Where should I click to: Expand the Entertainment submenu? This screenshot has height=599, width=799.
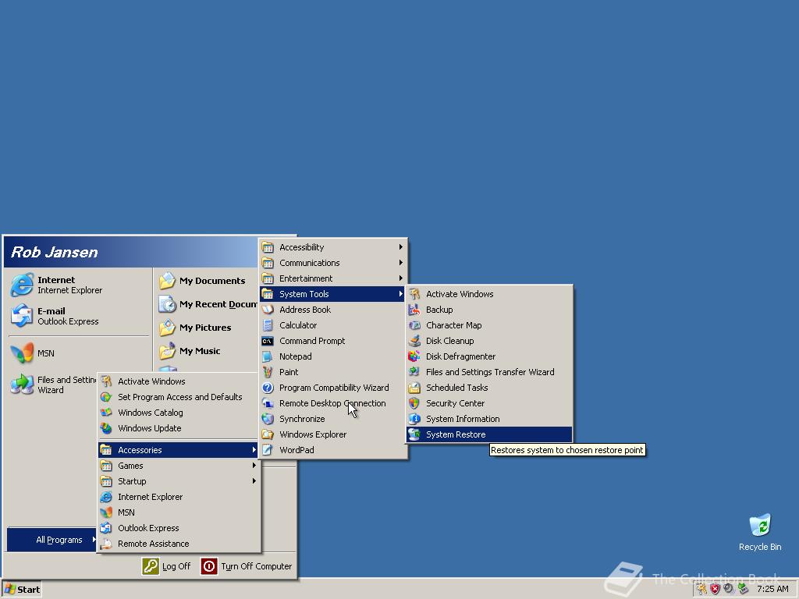point(332,278)
